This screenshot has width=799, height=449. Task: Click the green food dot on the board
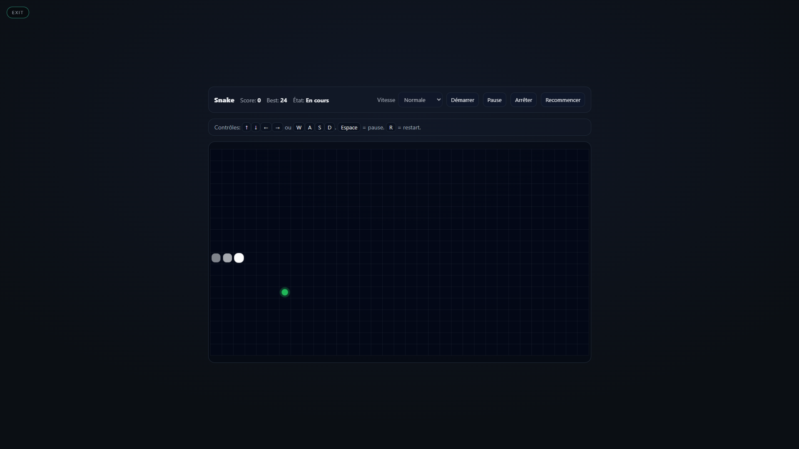point(284,292)
